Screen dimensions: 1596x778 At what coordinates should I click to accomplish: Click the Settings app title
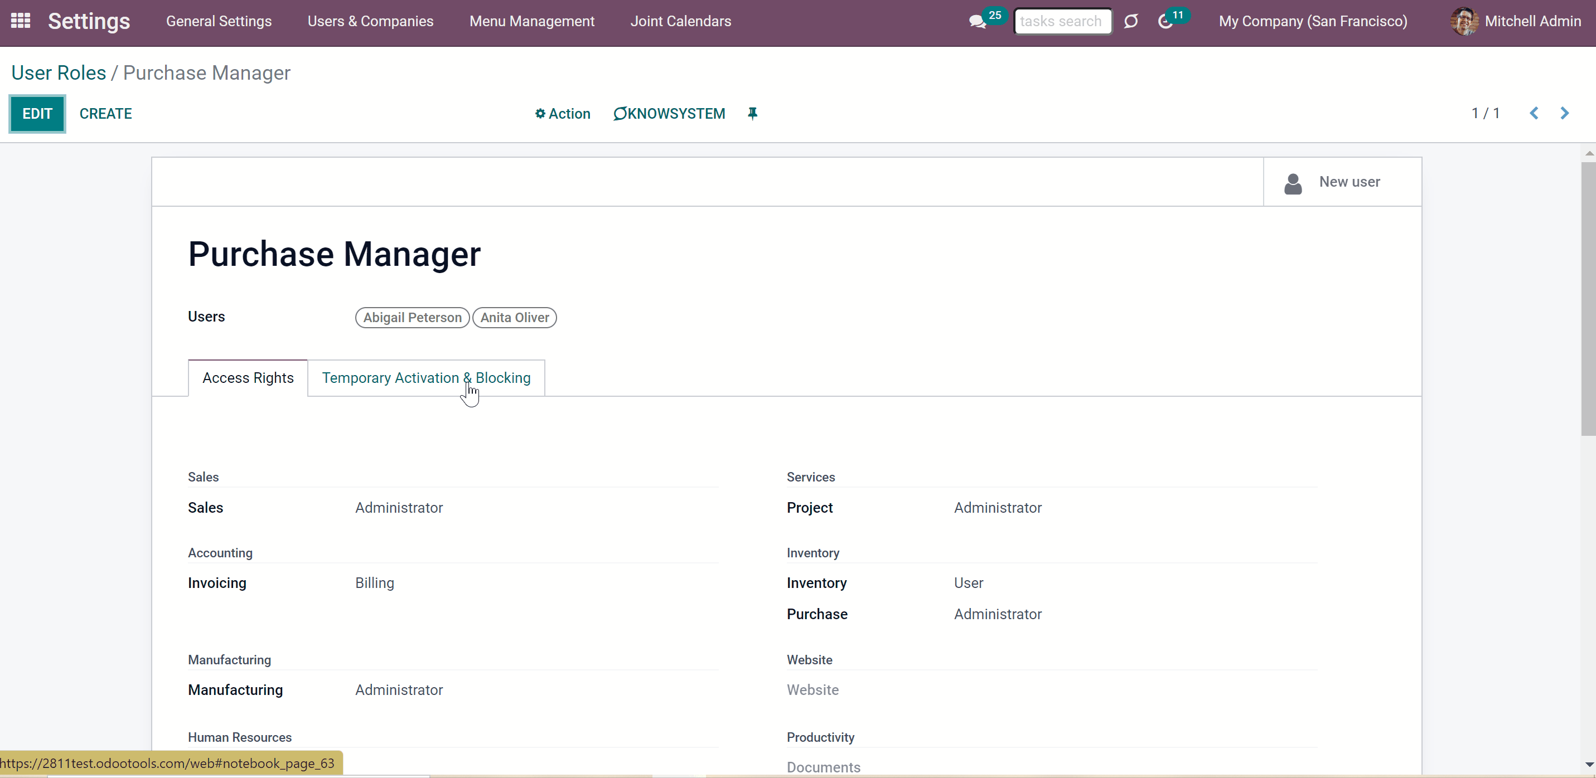(x=89, y=22)
